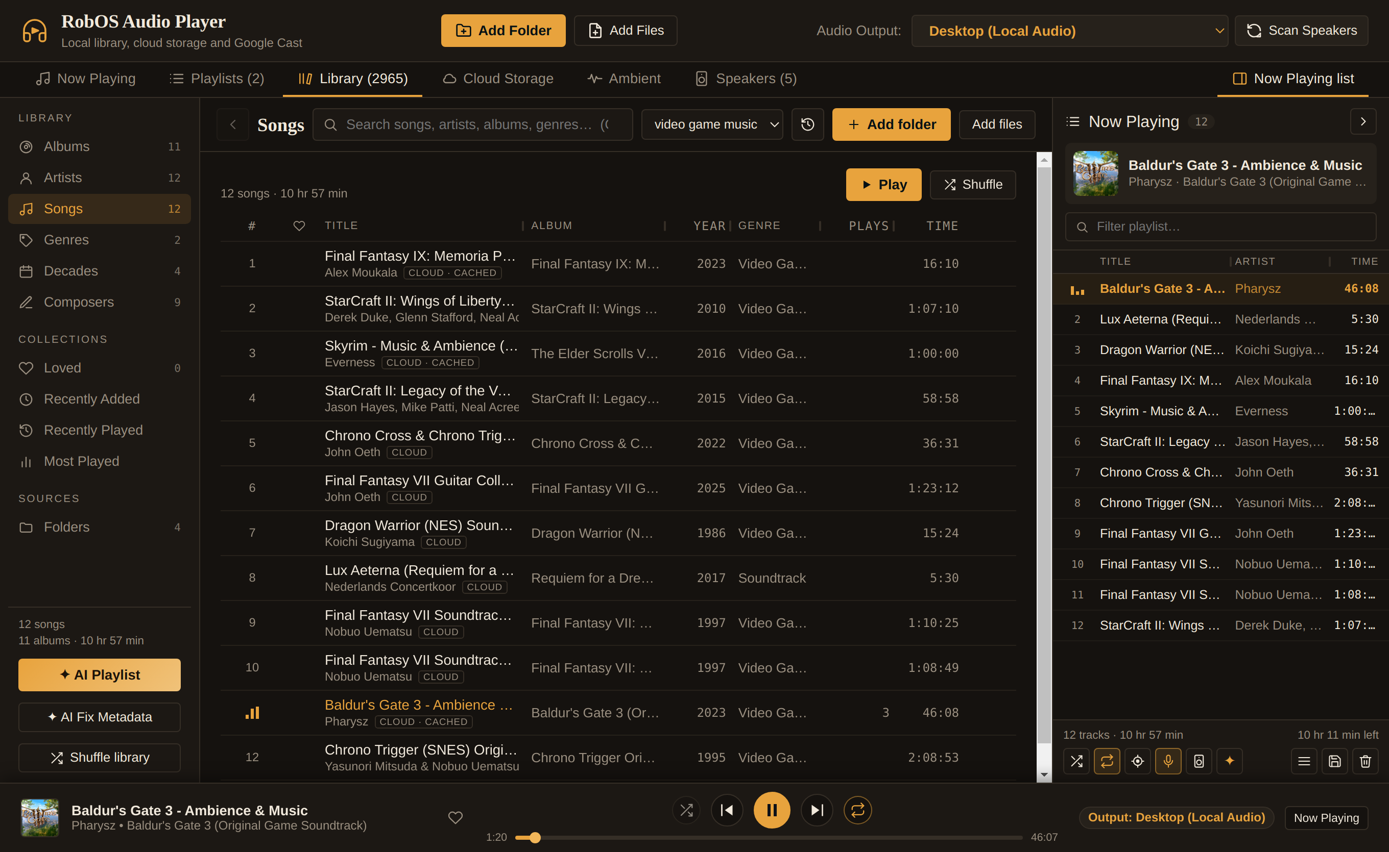
Task: Switch to the Playlists (2) tab
Action: (217, 79)
